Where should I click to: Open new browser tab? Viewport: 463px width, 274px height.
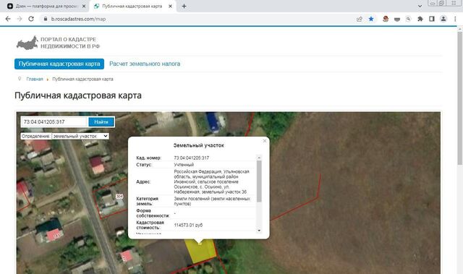(184, 7)
